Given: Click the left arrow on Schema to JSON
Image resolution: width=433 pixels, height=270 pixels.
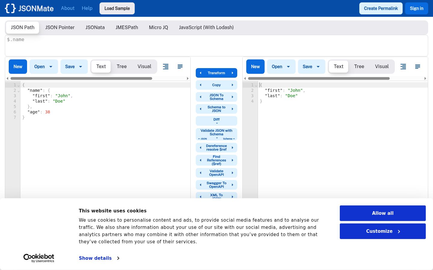Looking at the screenshot, I should [201, 109].
